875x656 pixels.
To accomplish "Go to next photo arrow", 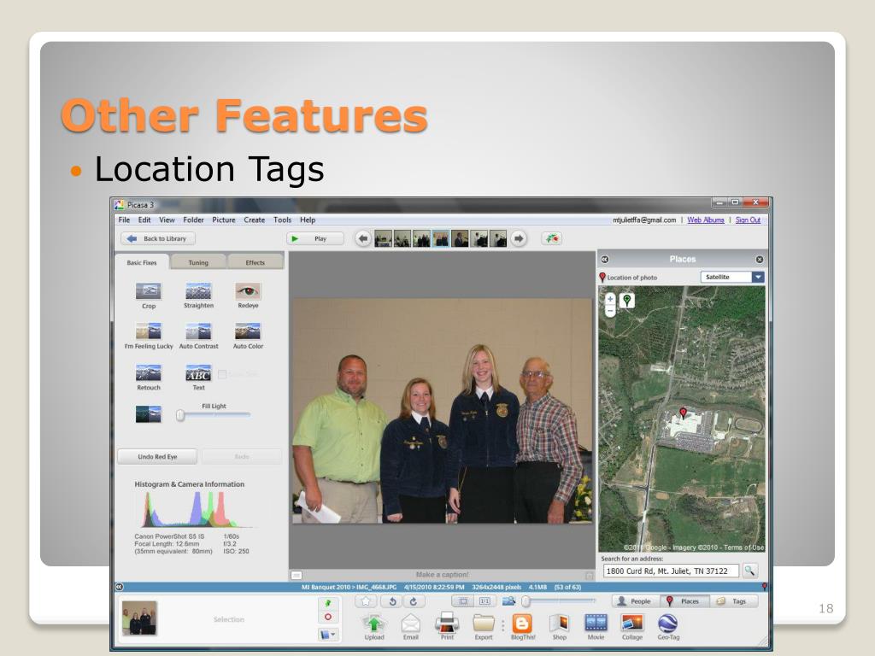I will (x=519, y=239).
